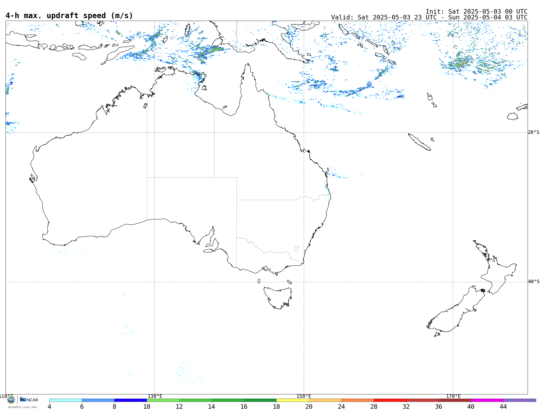Select the magenta swatch between 40 and 44
Viewport: 544px width, 410px height.
point(487,400)
